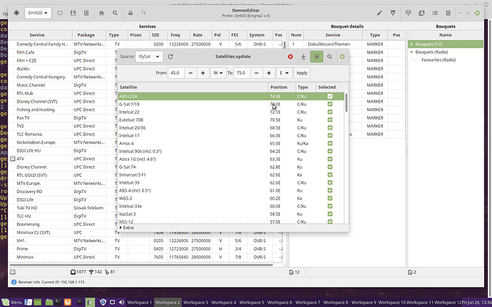Sort by the Satellite column header
Screen dimensions: 492x307
coord(193,87)
